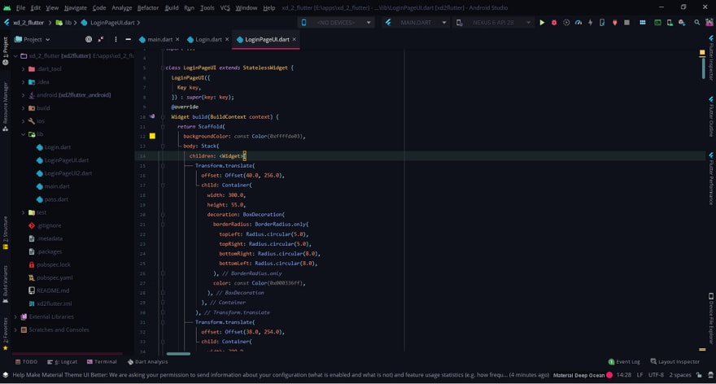
Task: Click the LF line separator status entry
Action: [x=640, y=375]
